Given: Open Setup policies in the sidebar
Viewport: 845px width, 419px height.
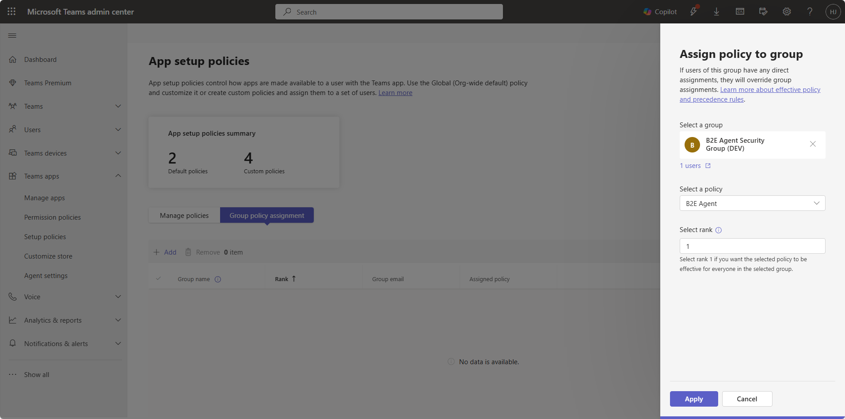Looking at the screenshot, I should [x=45, y=237].
